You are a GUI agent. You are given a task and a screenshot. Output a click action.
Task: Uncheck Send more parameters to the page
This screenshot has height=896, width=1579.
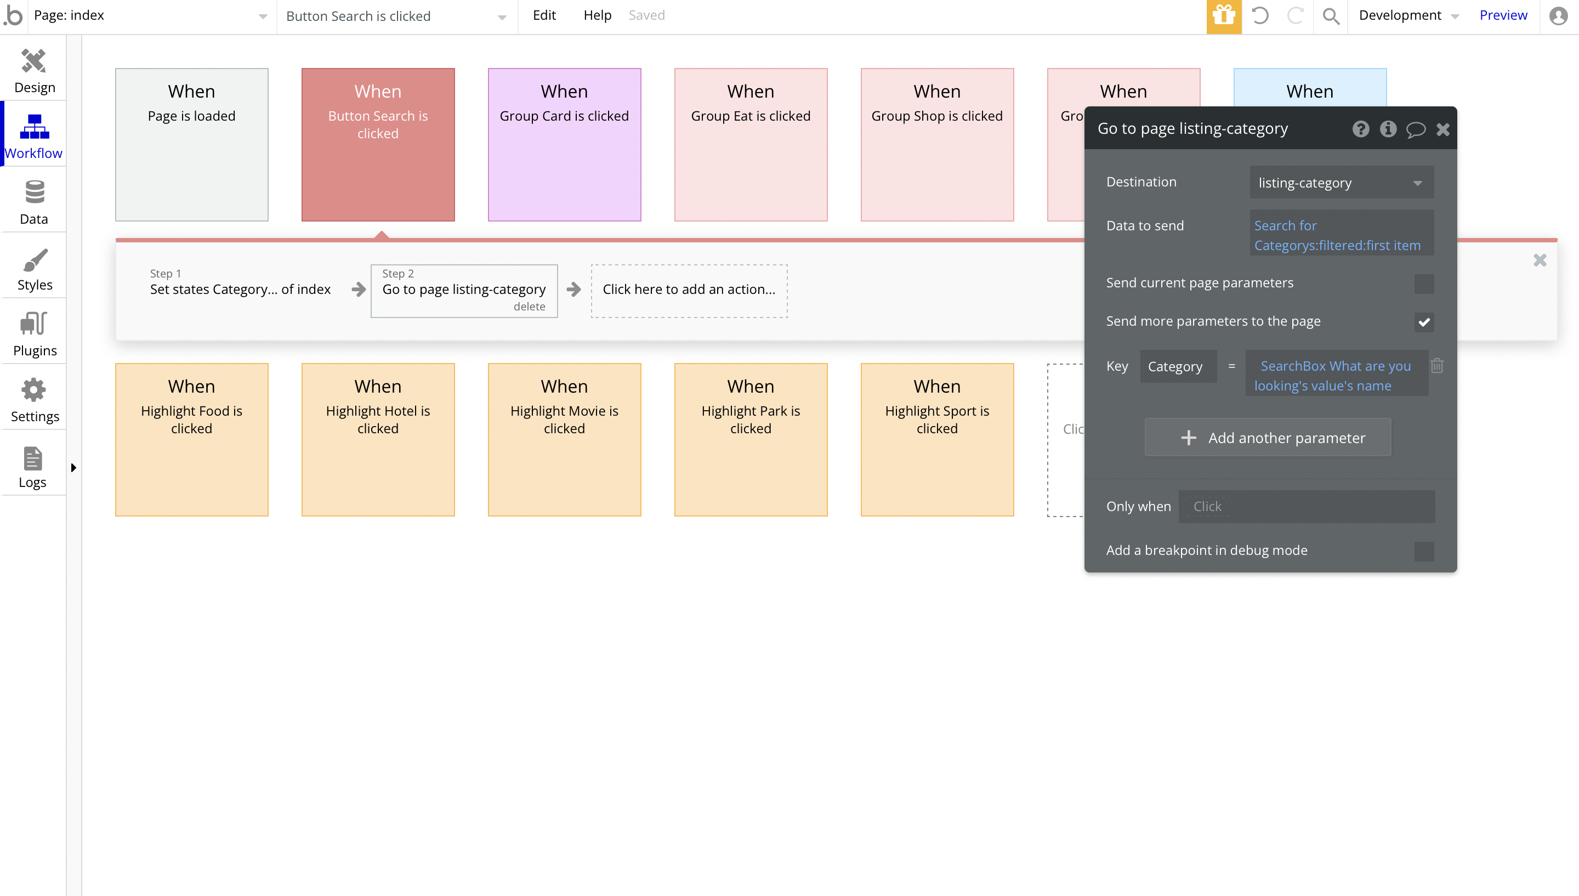click(1423, 322)
